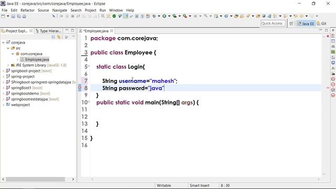Focus the Quick Access search field
Screen dimensions: 336x189
273,23
